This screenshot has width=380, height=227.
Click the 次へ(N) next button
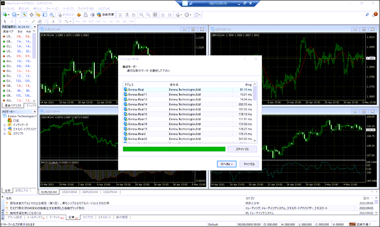(x=227, y=164)
